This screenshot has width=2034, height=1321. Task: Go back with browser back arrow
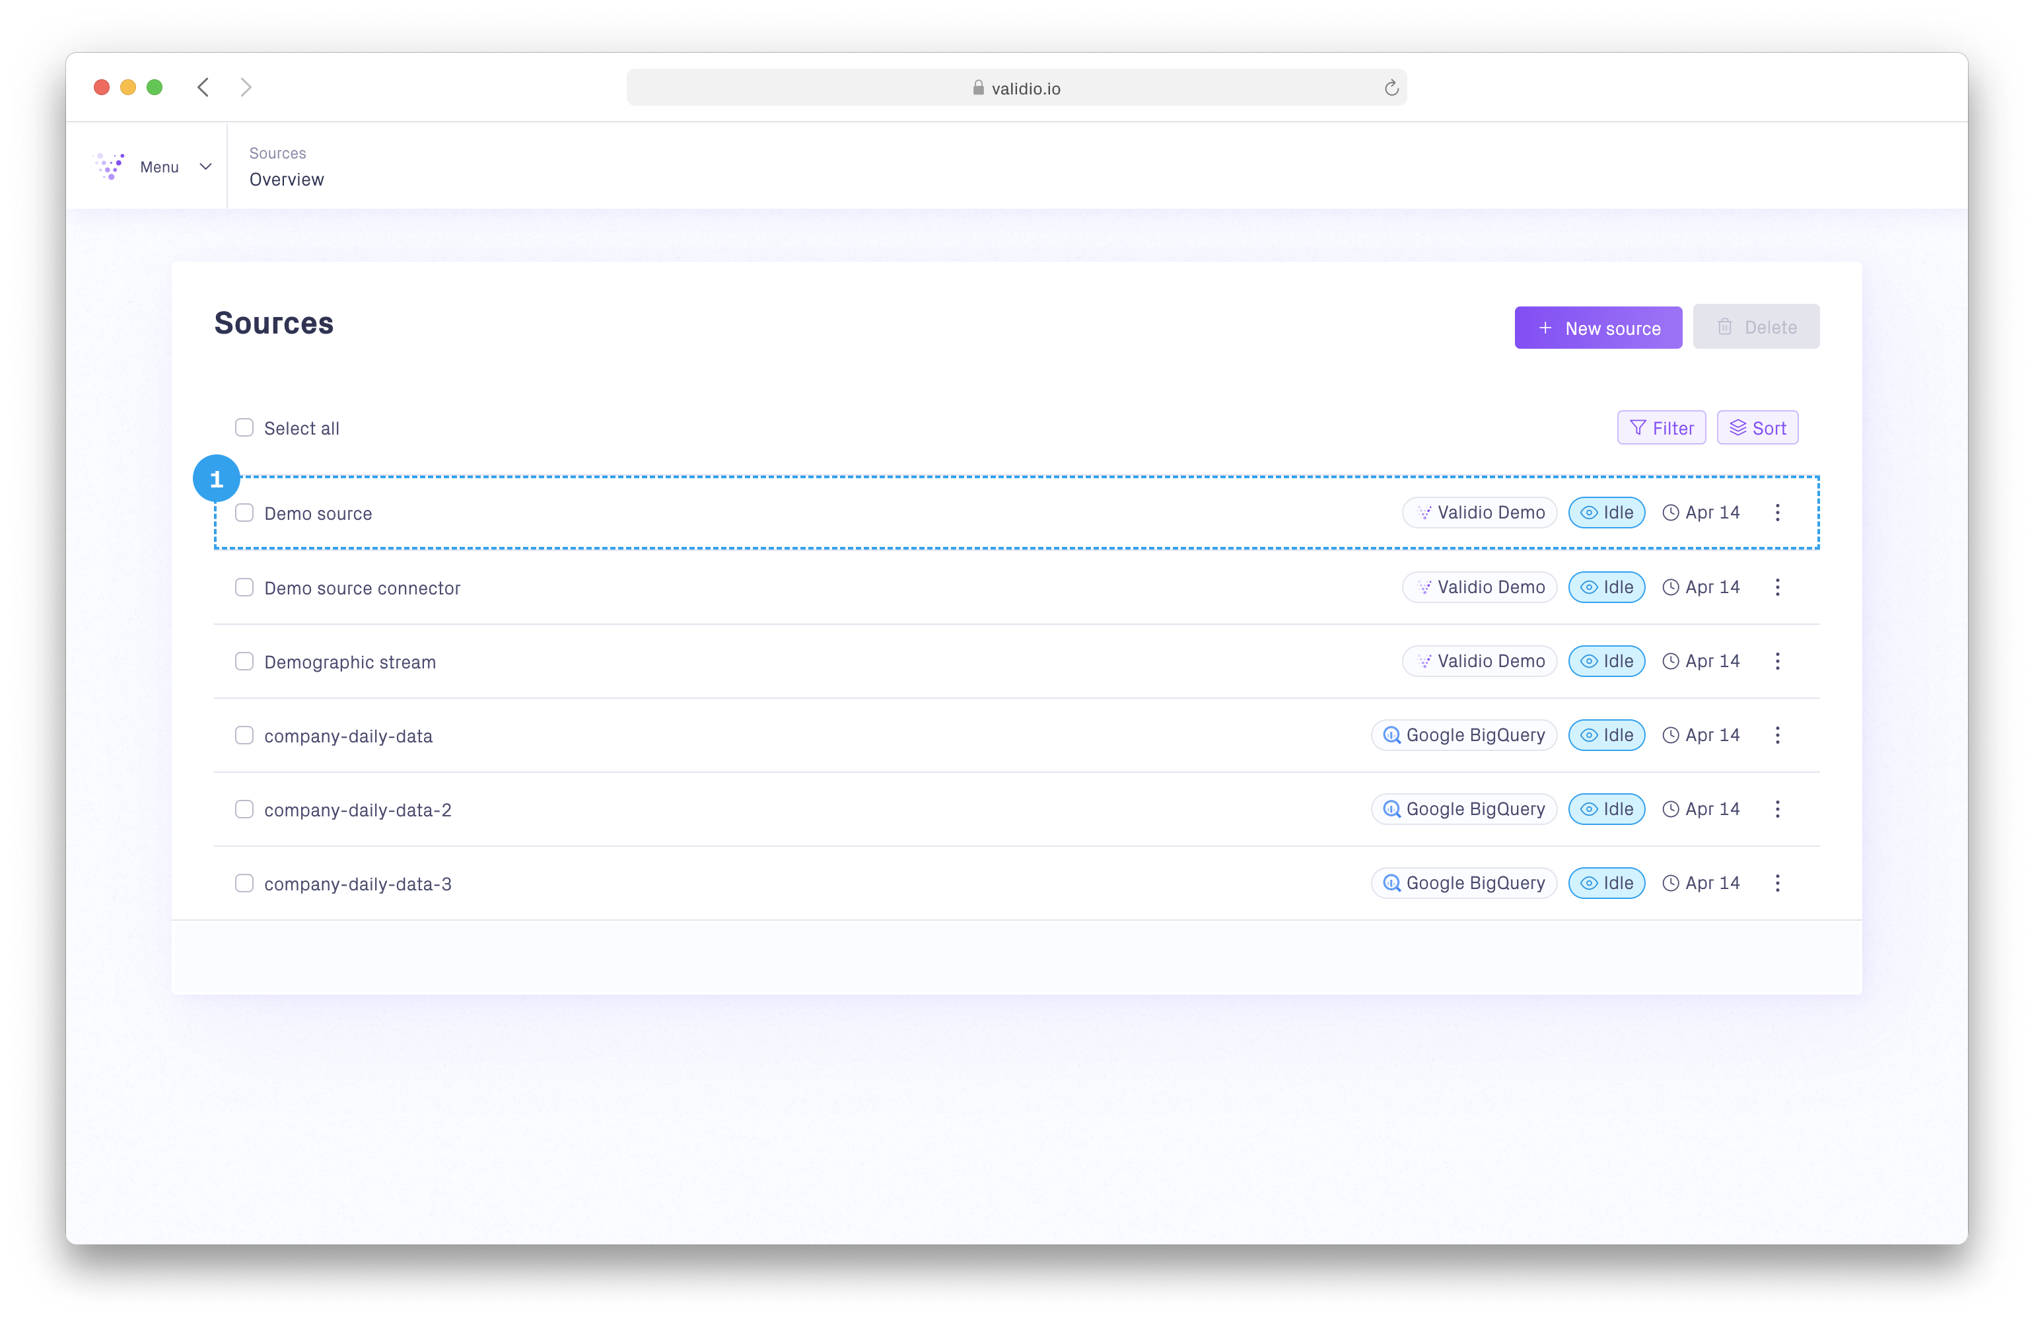click(x=203, y=87)
